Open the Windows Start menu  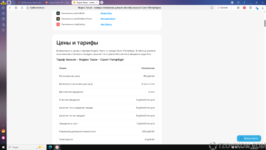pos(3,147)
